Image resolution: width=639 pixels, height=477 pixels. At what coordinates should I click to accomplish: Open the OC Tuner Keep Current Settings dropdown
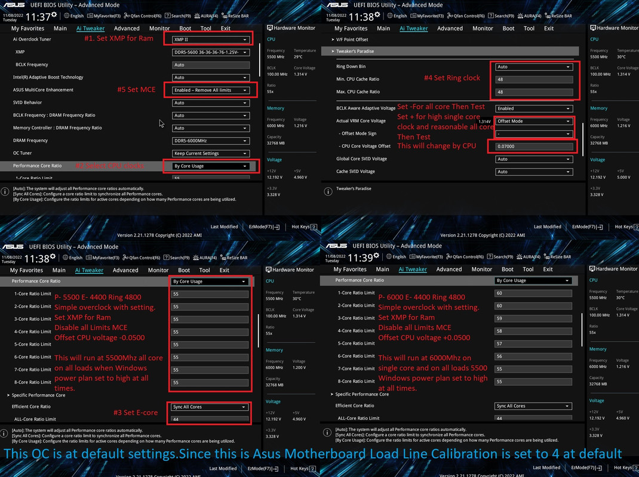click(x=211, y=153)
